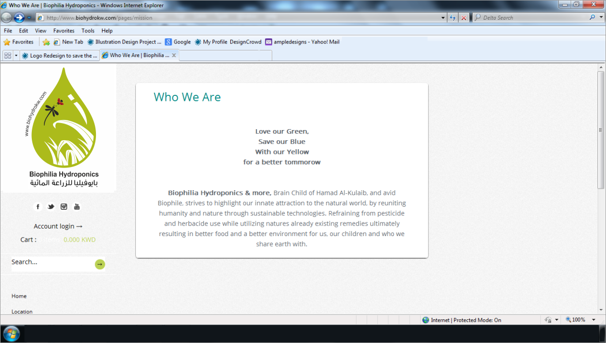Open the Cart 0.000 KWD link
The height and width of the screenshot is (343, 606).
point(58,240)
